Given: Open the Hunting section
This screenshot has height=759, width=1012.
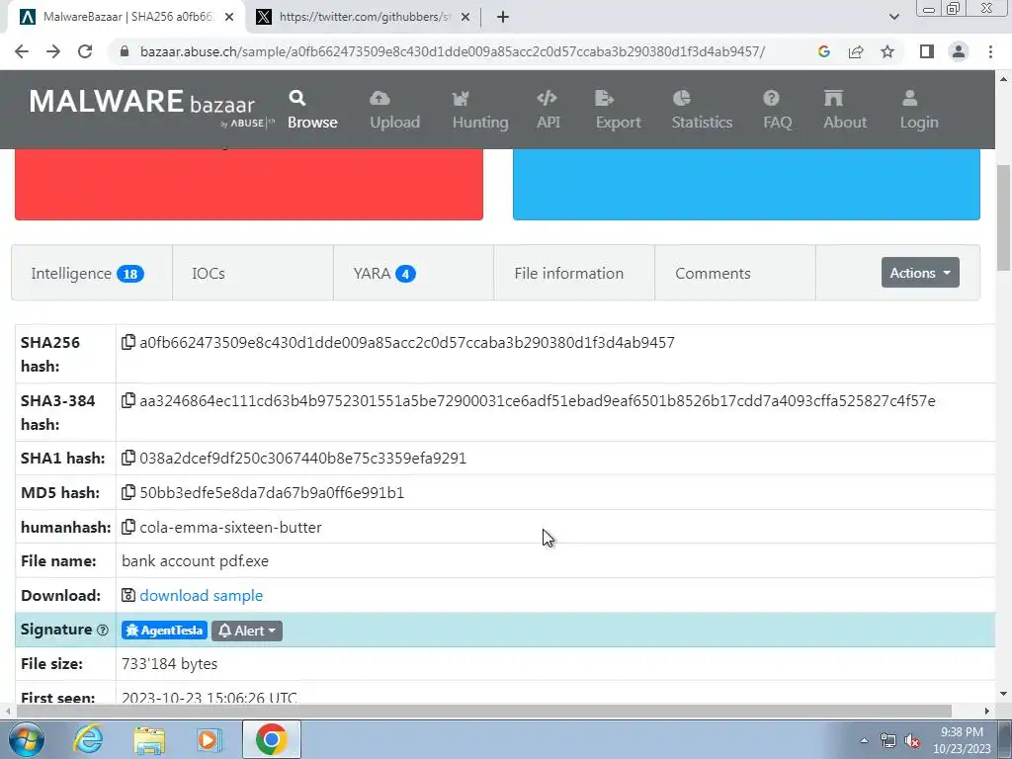Looking at the screenshot, I should 480,110.
